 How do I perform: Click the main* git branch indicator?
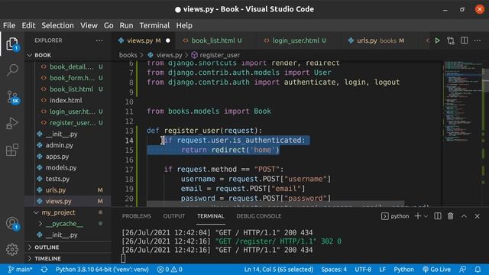point(20,270)
